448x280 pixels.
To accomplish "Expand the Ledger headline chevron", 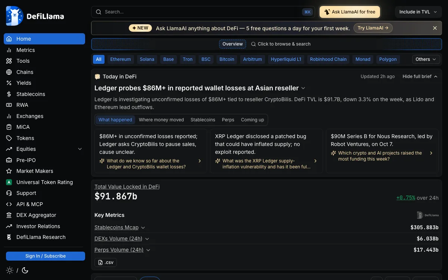I will tap(303, 88).
